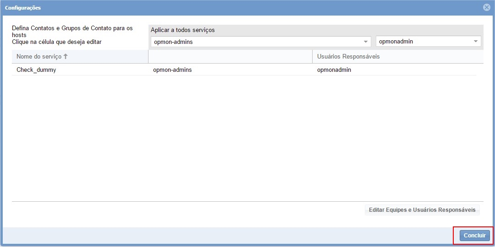
Task: Expand the opmonadmin dropdown arrow
Action: coord(476,42)
